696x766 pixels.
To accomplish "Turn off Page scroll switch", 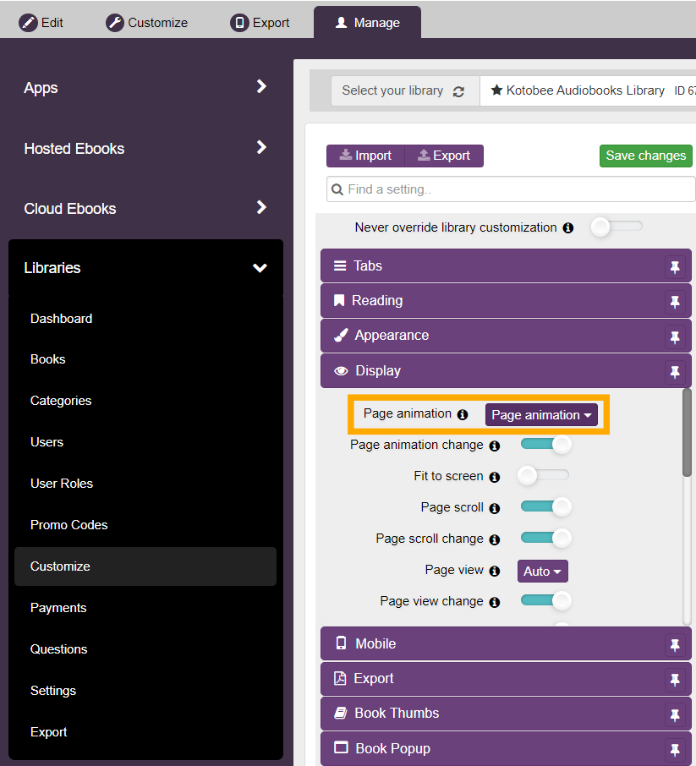I will pos(545,506).
